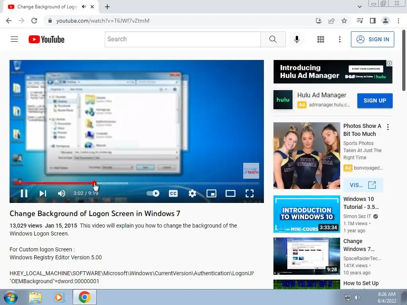Open Windows Explorer from taskbar
407x305 pixels.
(x=35, y=297)
